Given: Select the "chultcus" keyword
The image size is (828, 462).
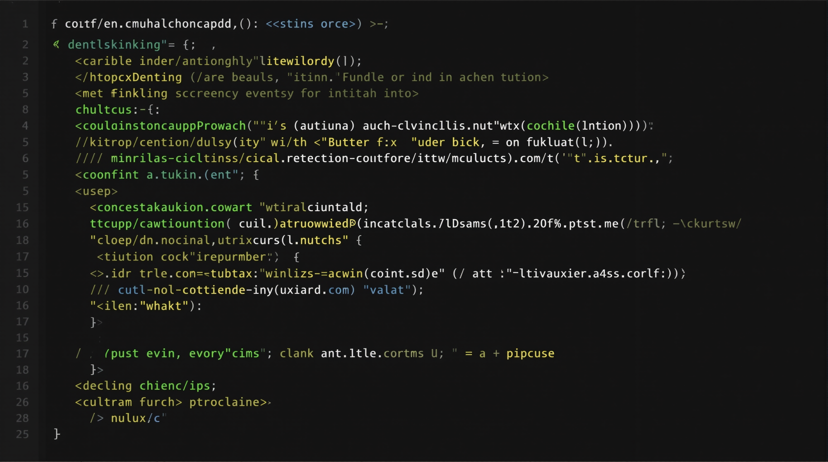Looking at the screenshot, I should pyautogui.click(x=103, y=109).
